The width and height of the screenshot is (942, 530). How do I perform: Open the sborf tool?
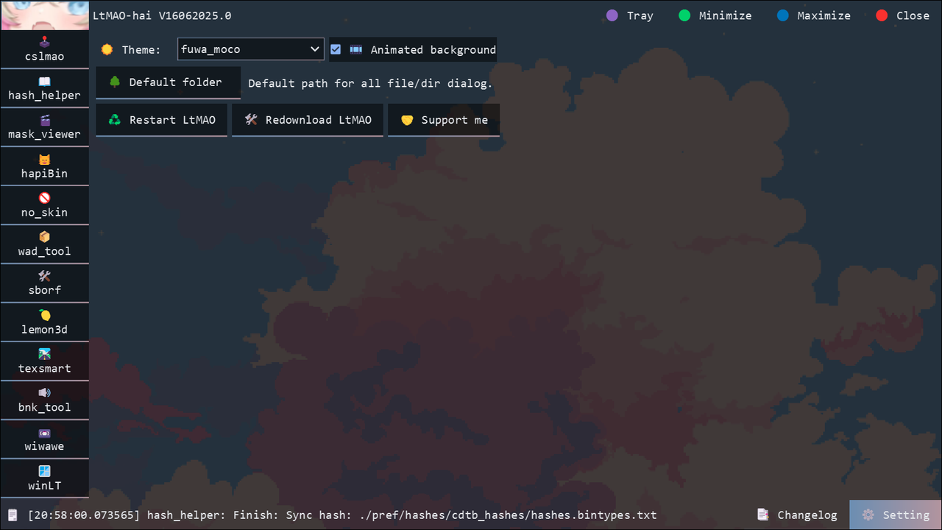click(44, 283)
